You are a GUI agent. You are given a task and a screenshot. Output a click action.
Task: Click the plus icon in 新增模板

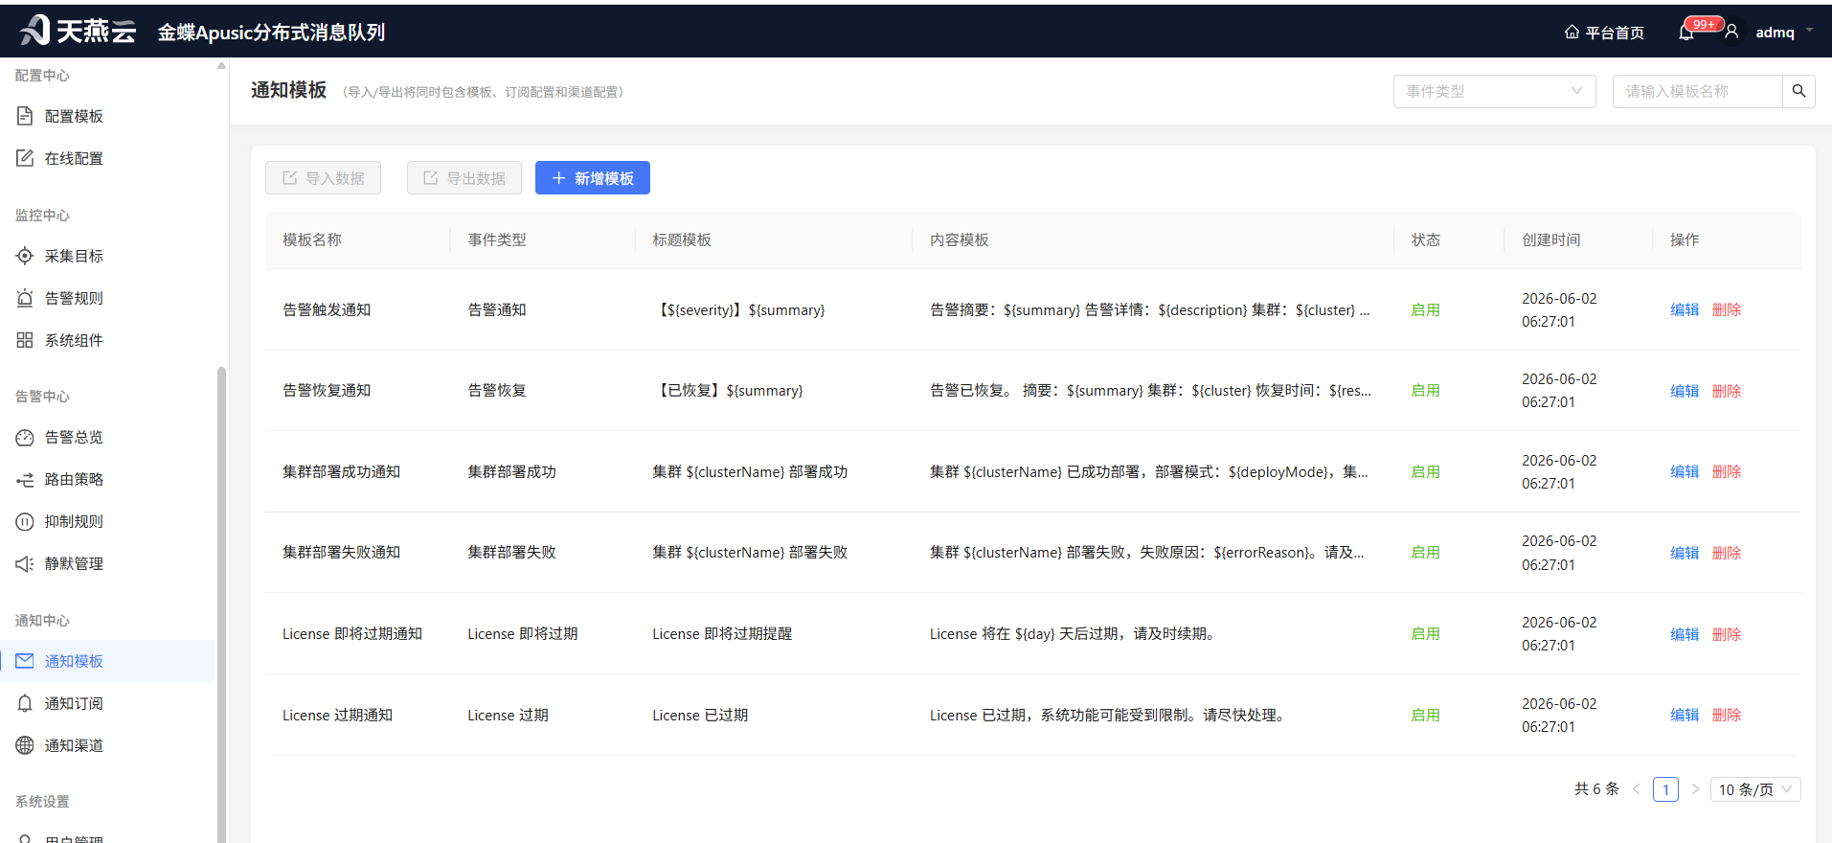tap(559, 178)
